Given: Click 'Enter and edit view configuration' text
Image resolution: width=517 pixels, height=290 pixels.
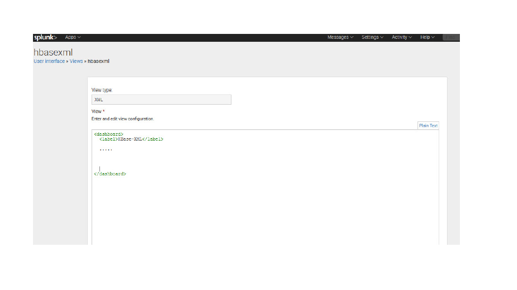Looking at the screenshot, I should click(123, 119).
